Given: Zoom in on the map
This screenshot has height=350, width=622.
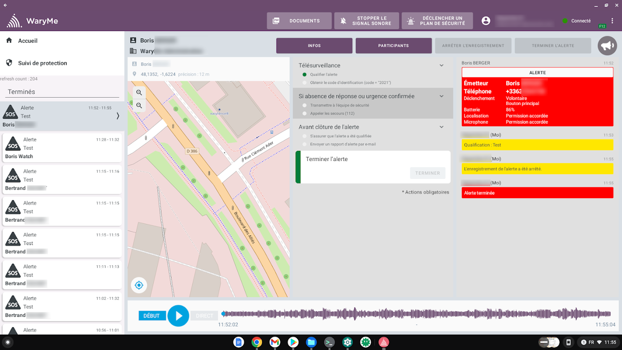Looking at the screenshot, I should tap(139, 92).
